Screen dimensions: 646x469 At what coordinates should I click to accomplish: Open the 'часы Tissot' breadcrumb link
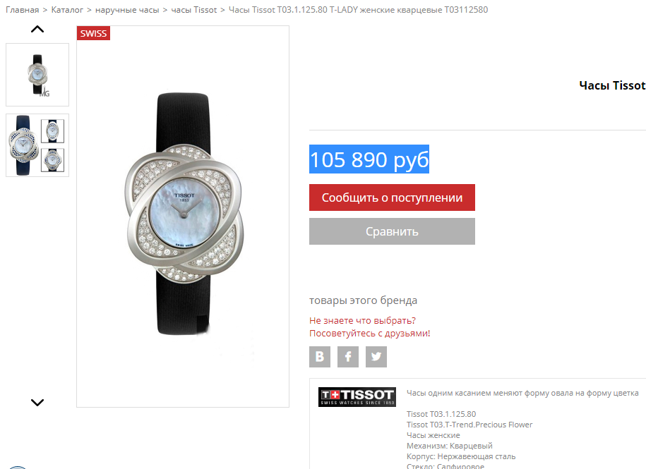pos(193,10)
